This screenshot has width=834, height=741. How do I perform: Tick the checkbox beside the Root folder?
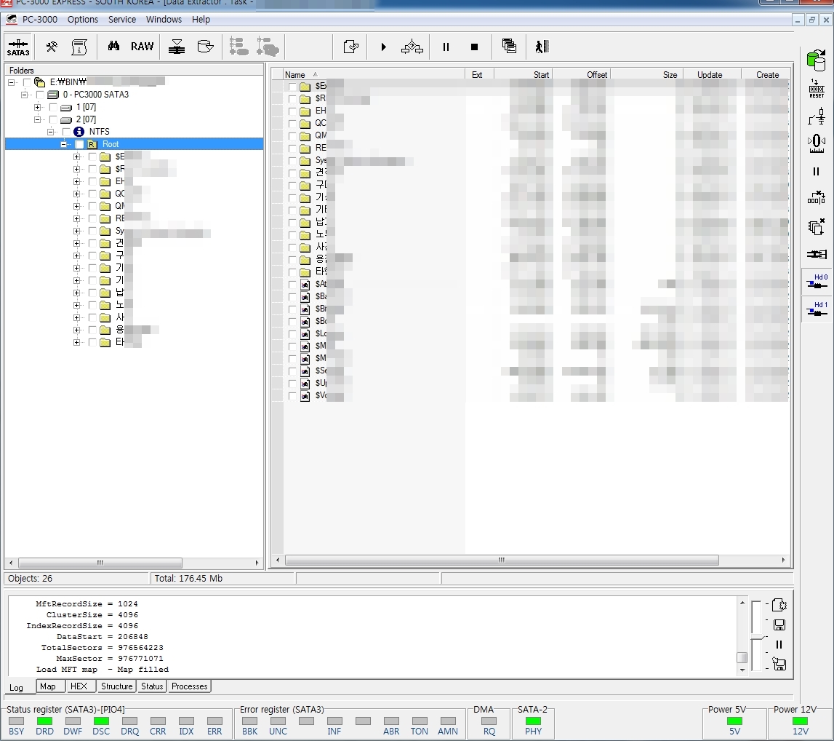pyautogui.click(x=79, y=144)
